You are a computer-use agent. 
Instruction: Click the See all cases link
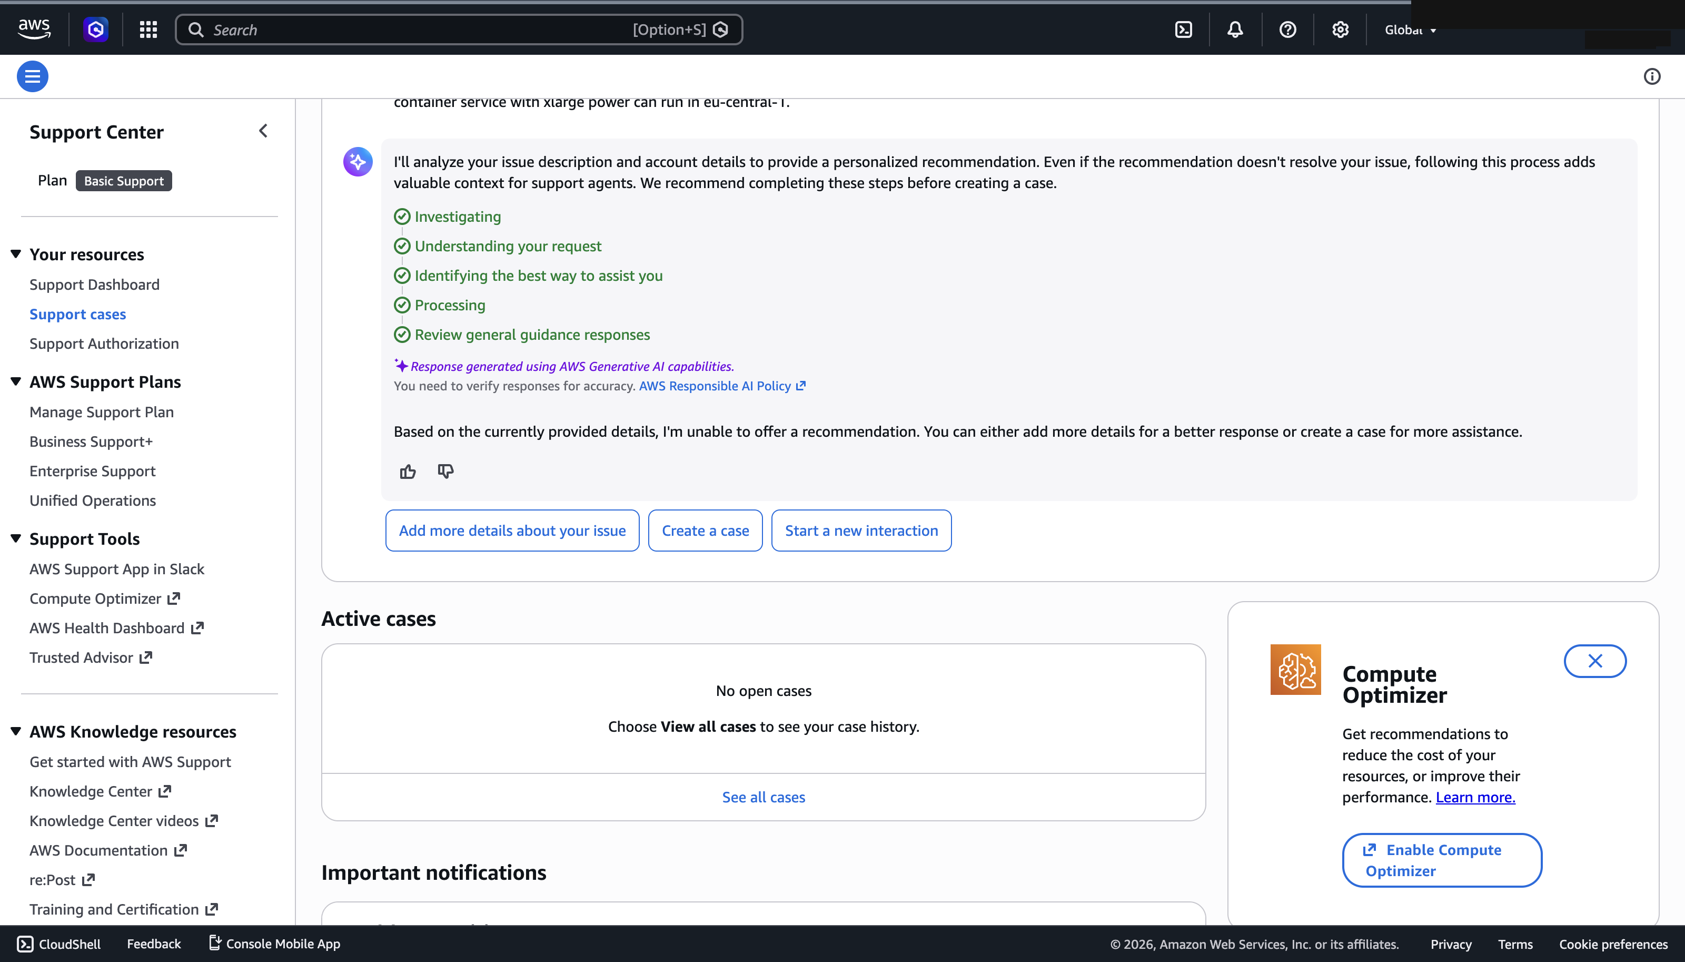pos(764,797)
